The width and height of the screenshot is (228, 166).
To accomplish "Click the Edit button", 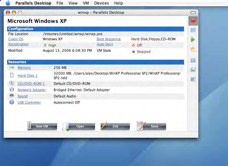I will coord(115,126).
